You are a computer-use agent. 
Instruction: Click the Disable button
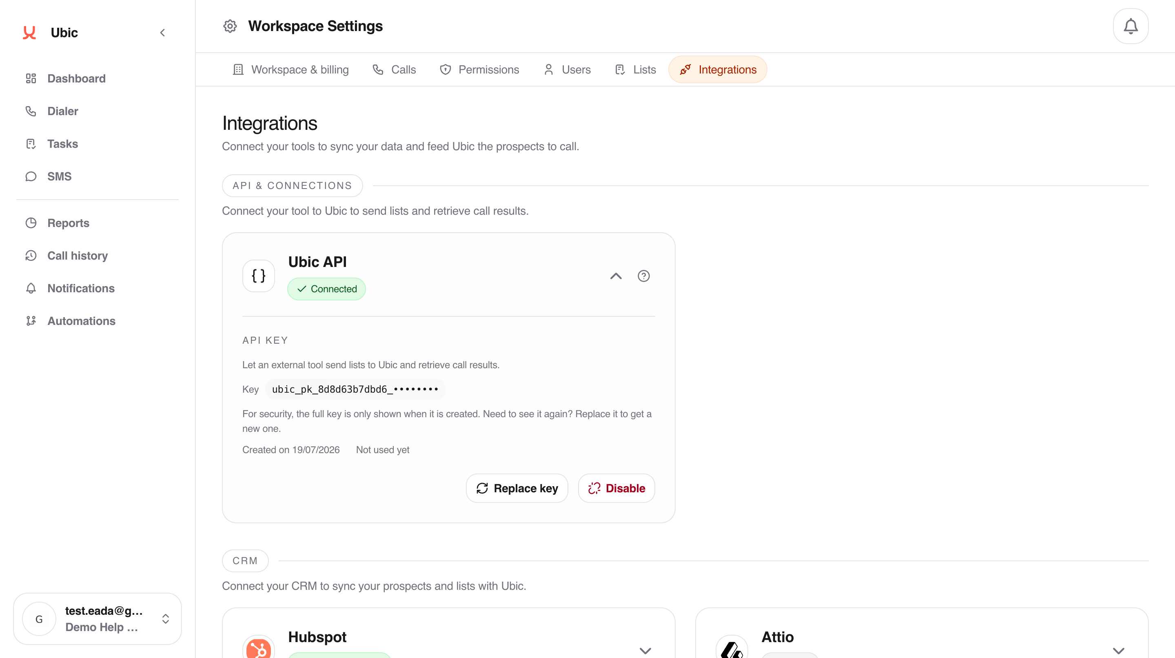tap(617, 488)
